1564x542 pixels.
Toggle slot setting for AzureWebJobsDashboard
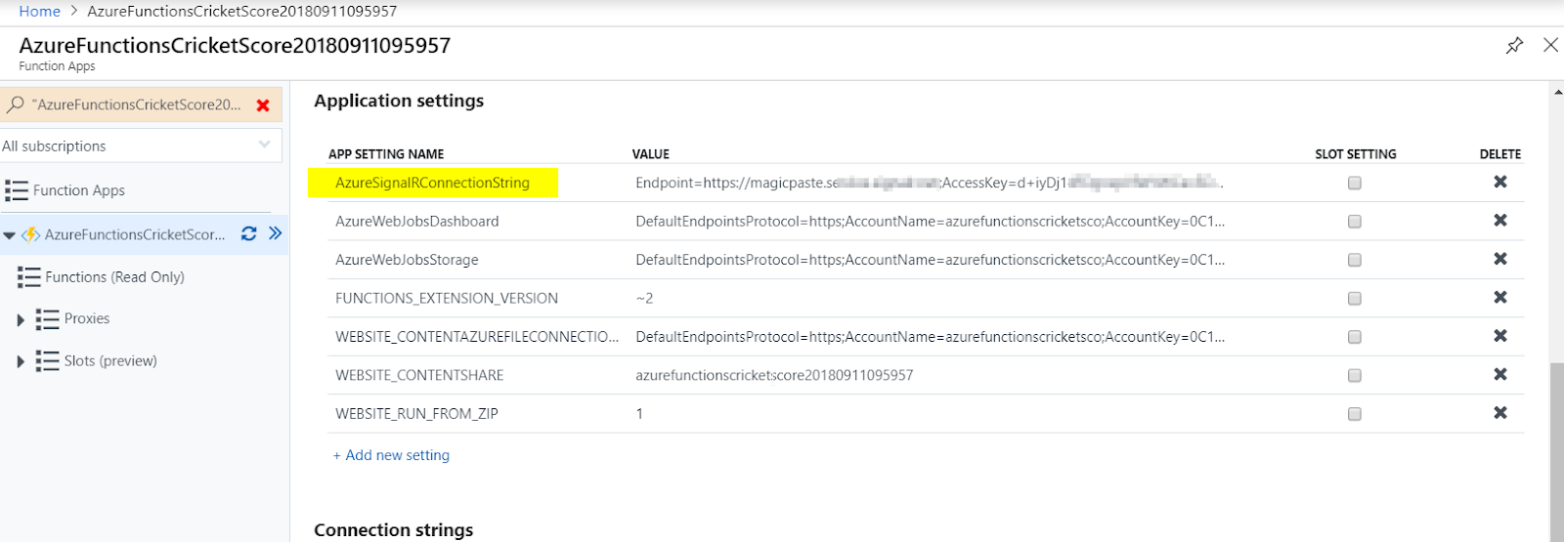tap(1355, 222)
